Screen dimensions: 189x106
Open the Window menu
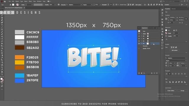[x=39, y=1]
